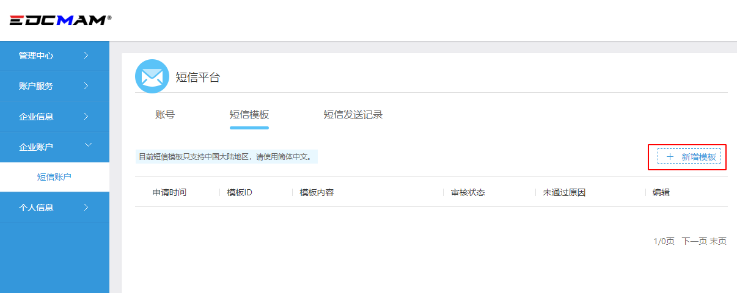Open 账户服务 sidebar menu
Image resolution: width=737 pixels, height=293 pixels.
pos(36,86)
